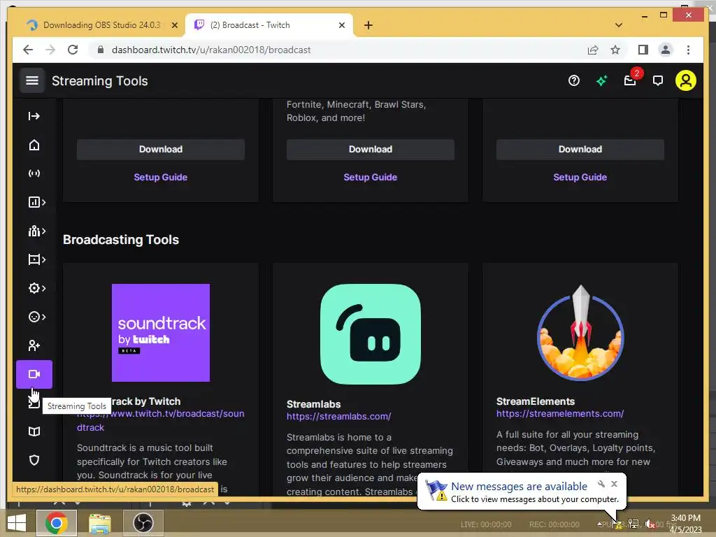Click Download in the first software card
The width and height of the screenshot is (716, 537).
(161, 150)
